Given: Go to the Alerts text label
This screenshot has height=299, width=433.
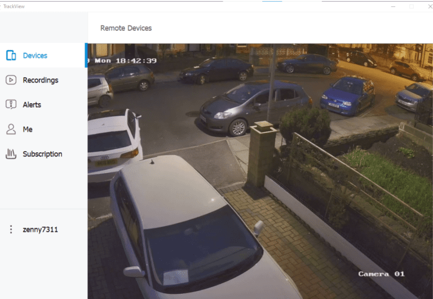Looking at the screenshot, I should (x=32, y=105).
